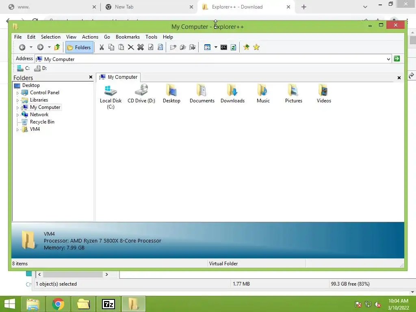
Task: Select the Videos folder icon
Action: click(324, 94)
